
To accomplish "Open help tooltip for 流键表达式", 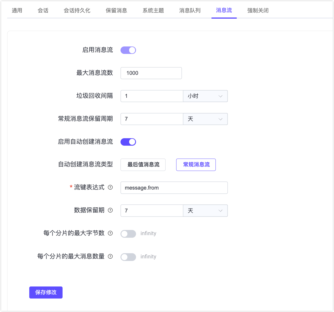I will coord(110,187).
